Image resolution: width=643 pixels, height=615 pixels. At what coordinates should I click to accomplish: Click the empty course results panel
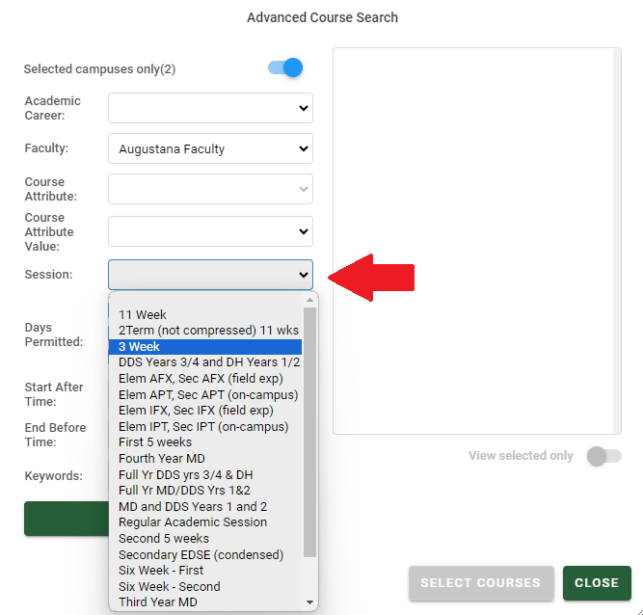[x=476, y=241]
